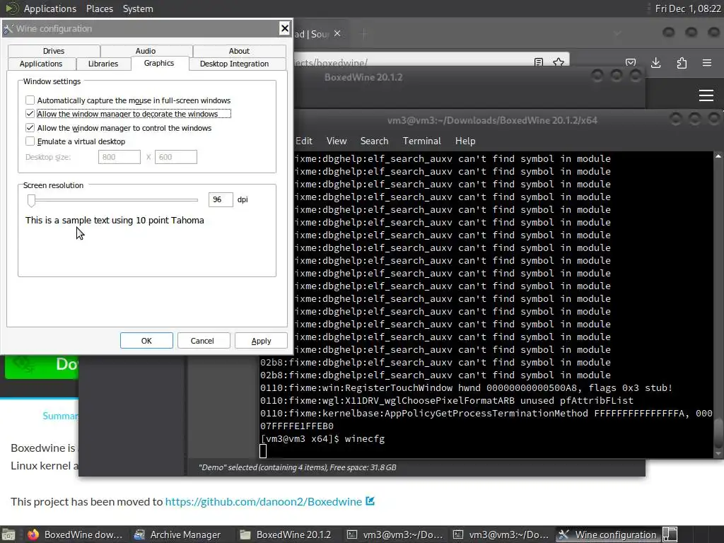
Task: Toggle Firefox reader view icon
Action: 538,62
